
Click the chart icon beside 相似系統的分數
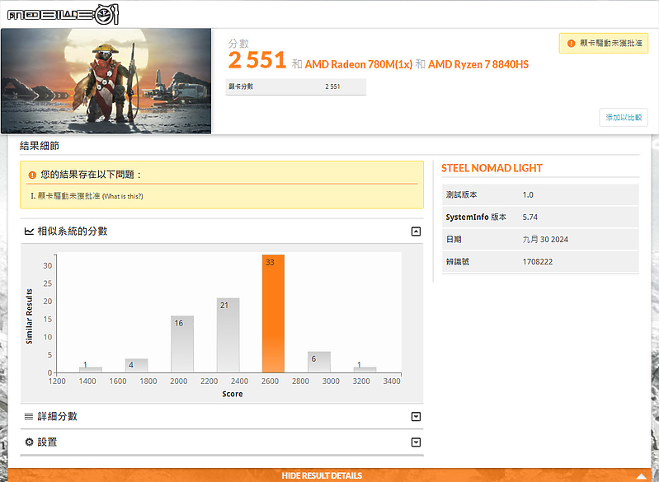29,232
